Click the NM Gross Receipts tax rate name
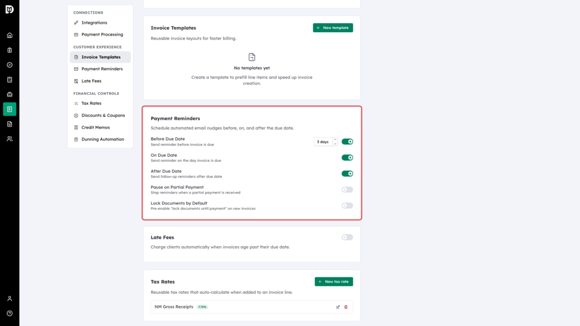This screenshot has width=580, height=326. pos(174,307)
